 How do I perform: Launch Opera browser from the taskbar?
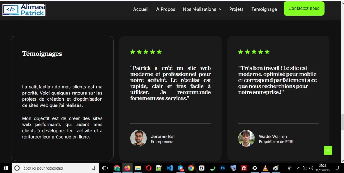149,168
